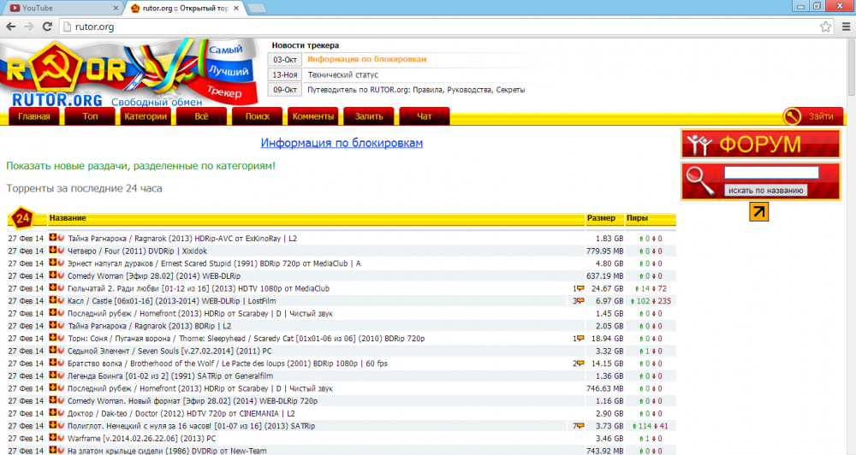The image size is (856, 455).
Task: Click the Зайти login button
Action: click(x=821, y=116)
